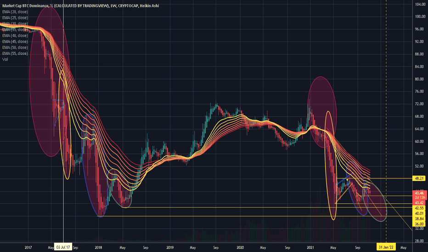Click the highlighted 03 Jul '17 date label

click(63, 247)
